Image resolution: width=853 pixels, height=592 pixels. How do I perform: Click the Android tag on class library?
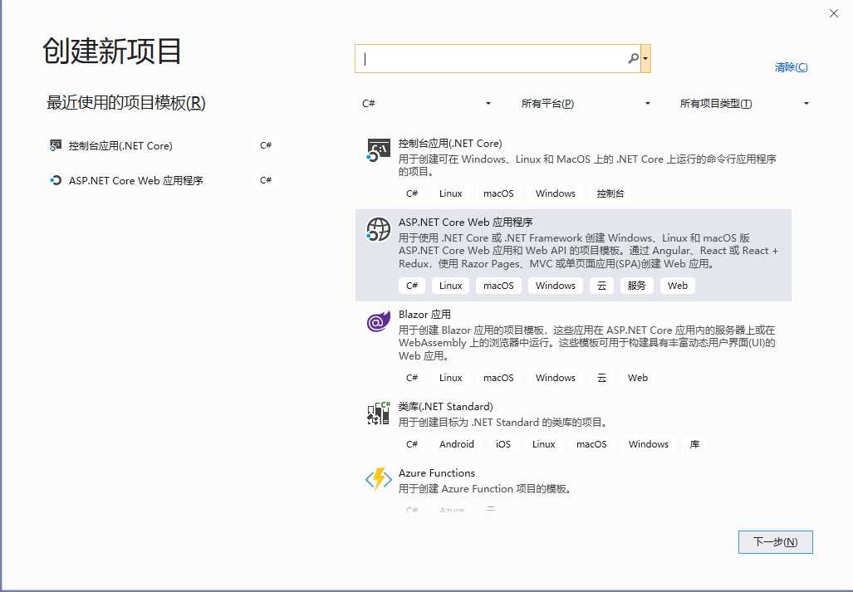[457, 444]
